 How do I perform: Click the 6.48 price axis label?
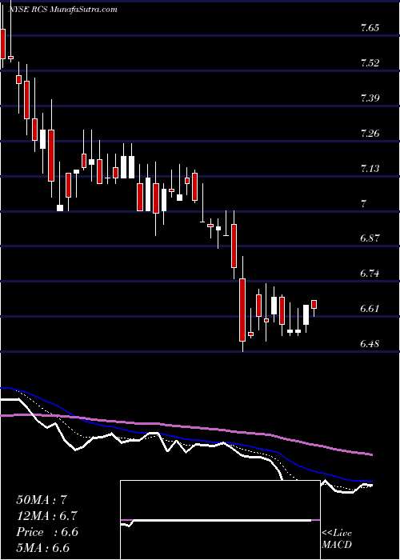370,344
